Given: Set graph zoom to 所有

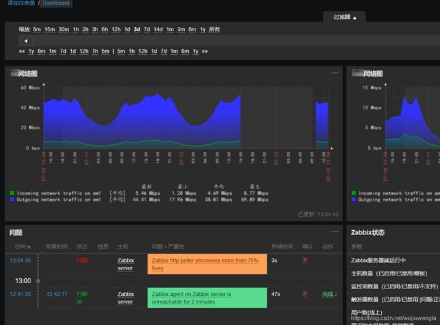Looking at the screenshot, I should [x=214, y=30].
